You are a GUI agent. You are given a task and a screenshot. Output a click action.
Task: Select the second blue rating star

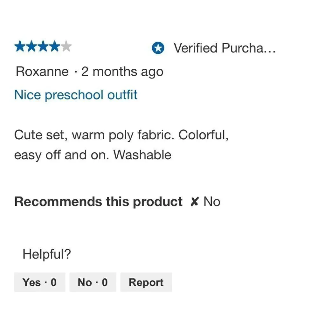tap(31, 46)
